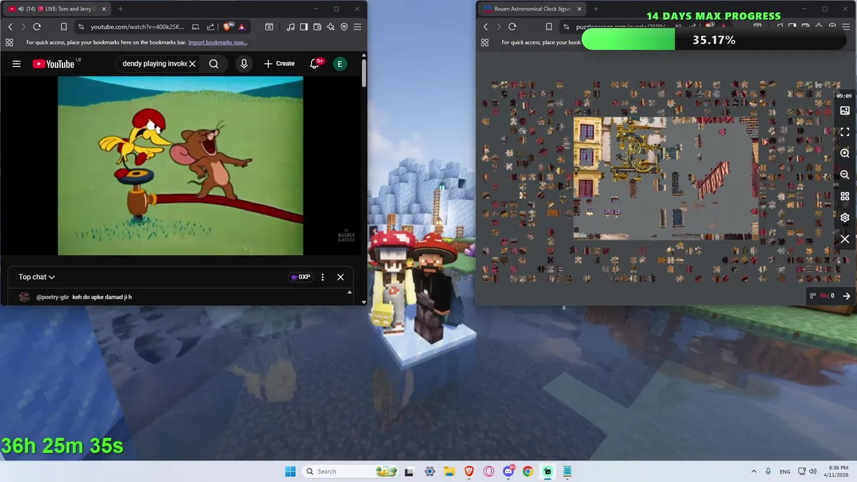Image resolution: width=857 pixels, height=482 pixels.
Task: Open the Brave playlist music note icon
Action: pos(291,27)
